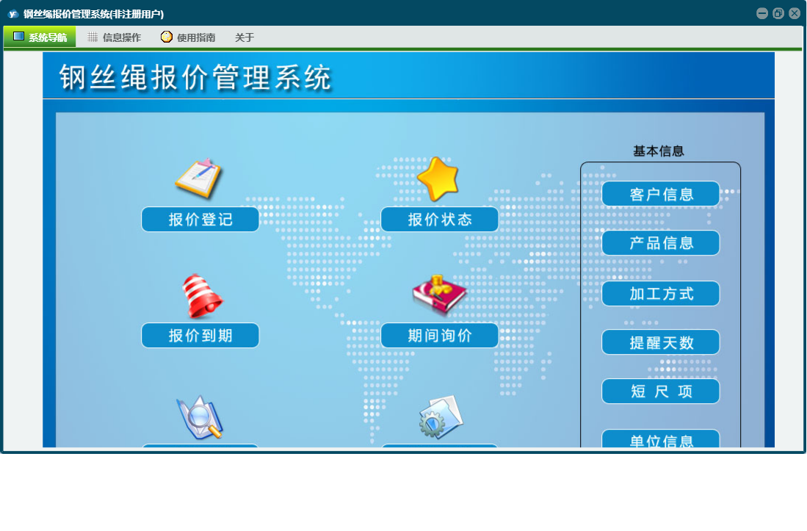Open the 使用指南 menu
This screenshot has height=531, width=807.
188,37
